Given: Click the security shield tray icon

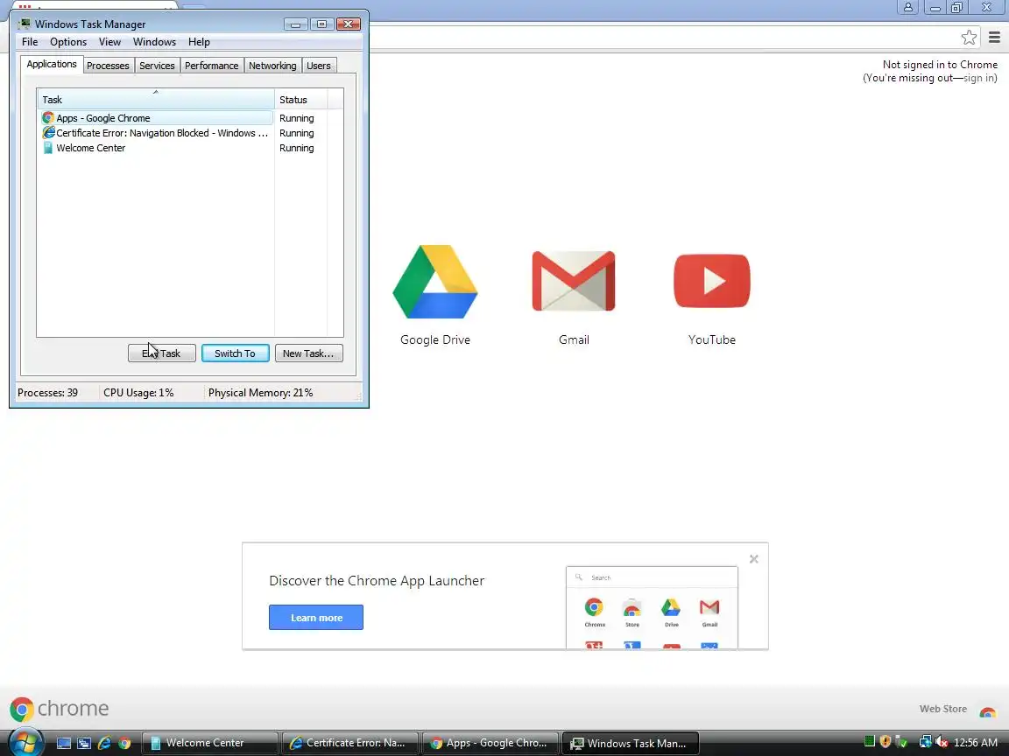Looking at the screenshot, I should pos(886,742).
